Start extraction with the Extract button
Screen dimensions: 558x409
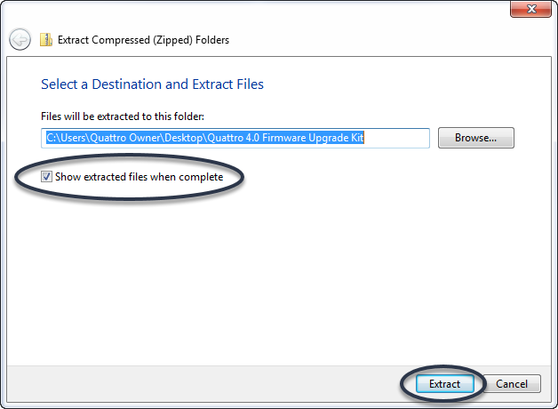tap(444, 384)
